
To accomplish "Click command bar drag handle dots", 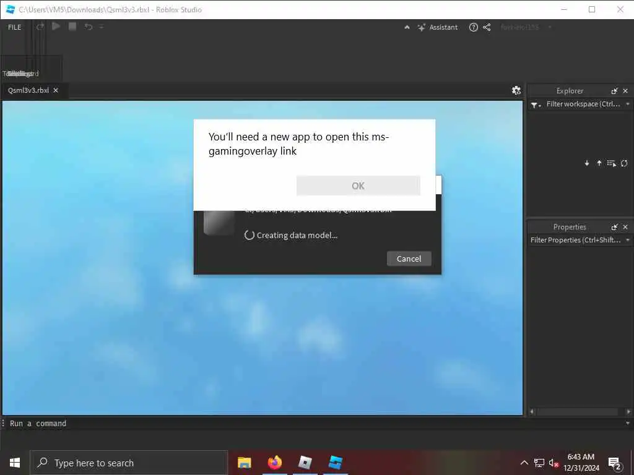I will [x=3, y=423].
